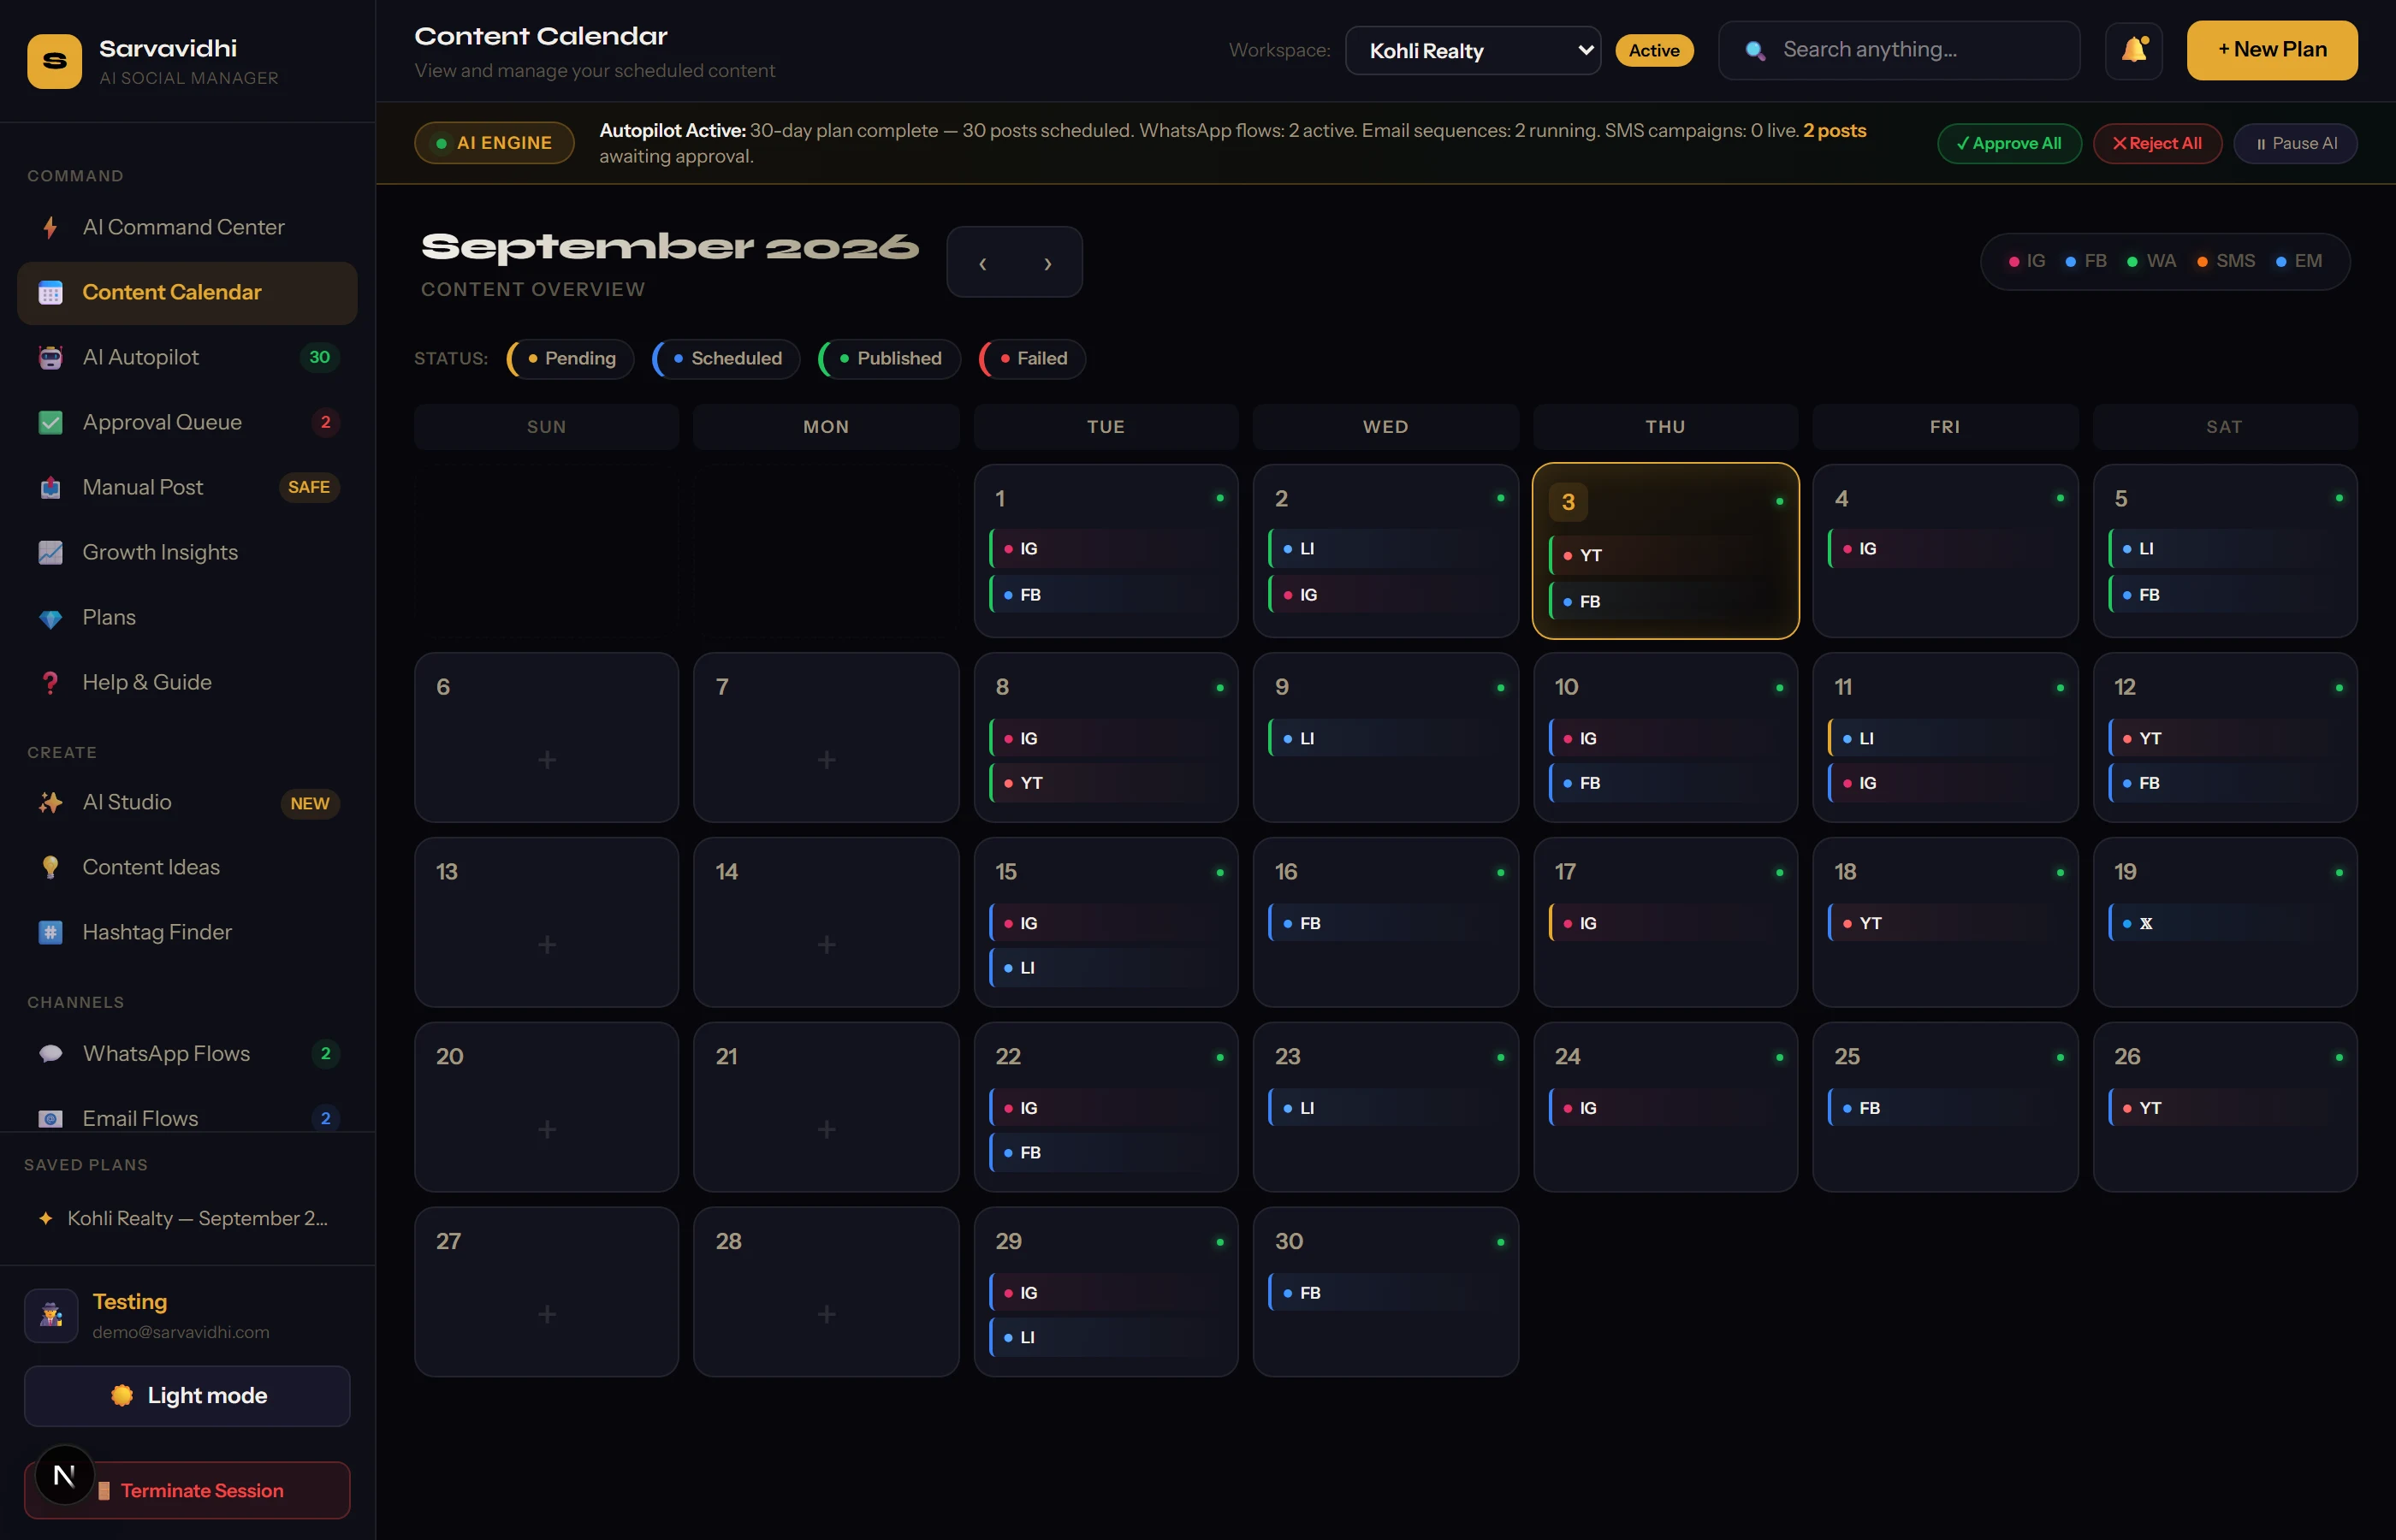This screenshot has width=2396, height=1540.
Task: Open the X post on September 19
Action: coord(2225,924)
